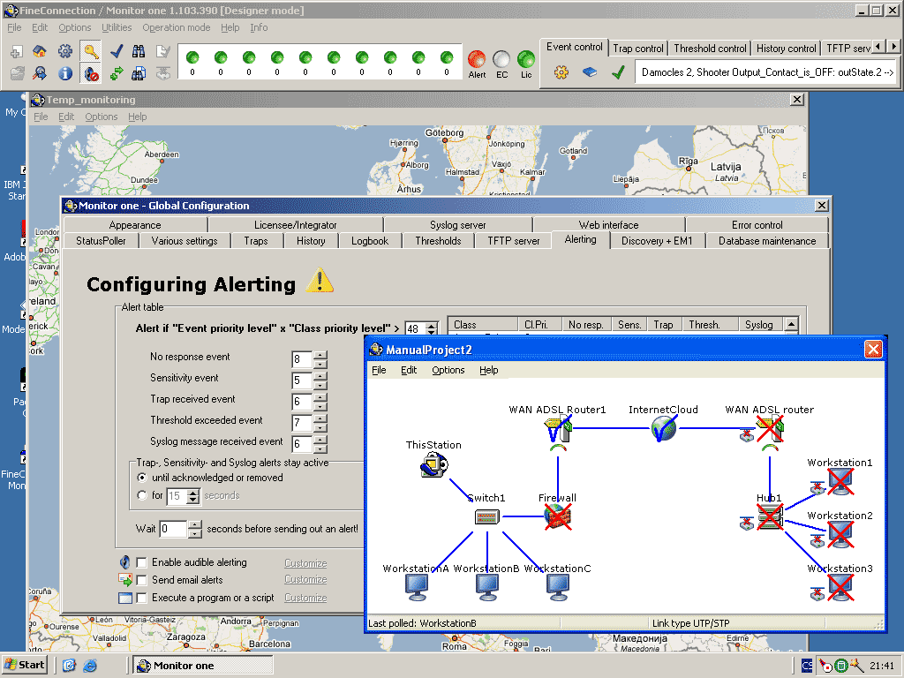Decrease the Syslog message received event value
This screenshot has width=904, height=678.
click(320, 449)
